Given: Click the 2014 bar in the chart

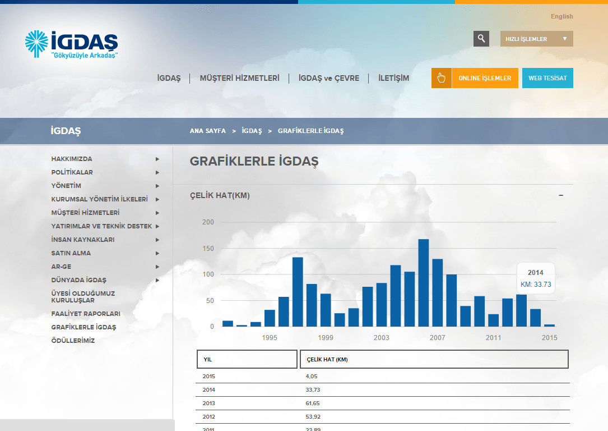Looking at the screenshot, I should tap(536, 318).
